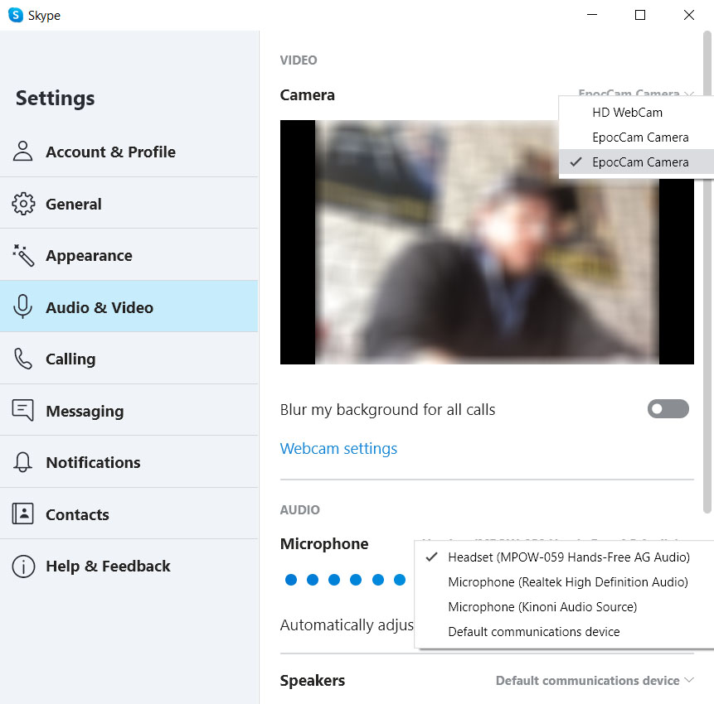Close the Skype window
The image size is (714, 704).
(688, 15)
